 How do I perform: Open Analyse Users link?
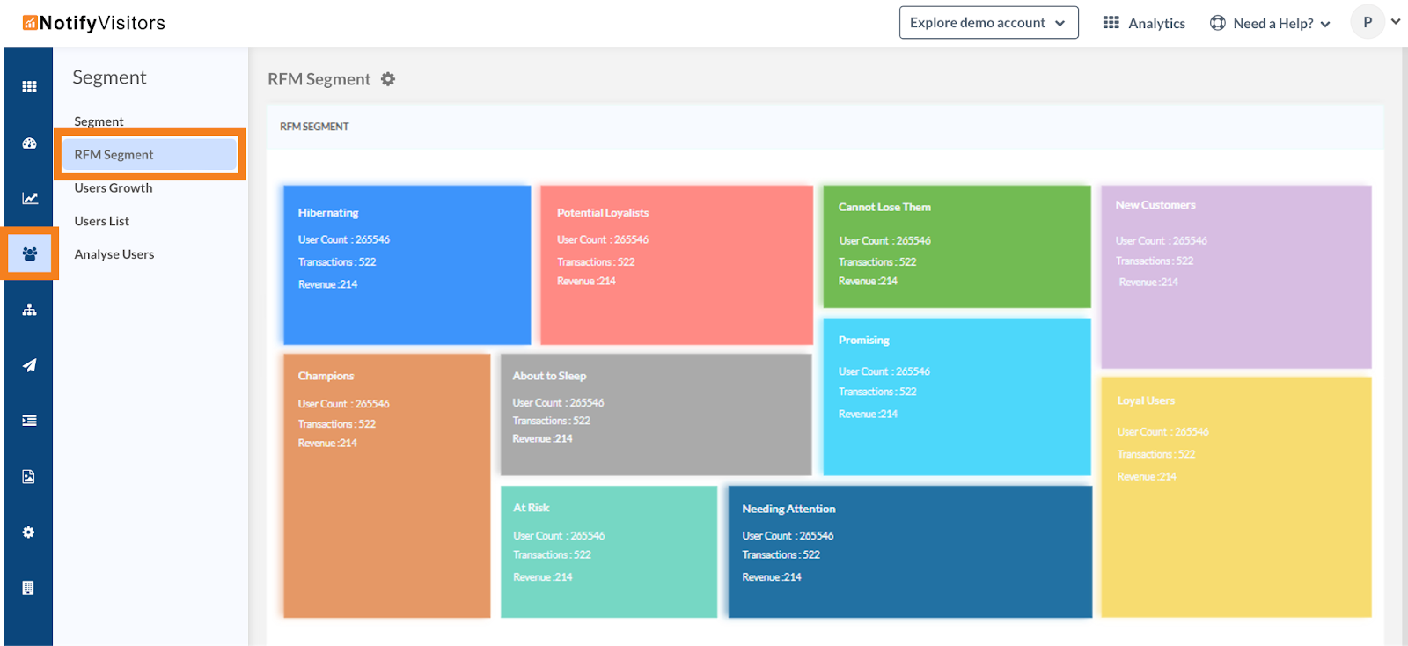(114, 255)
